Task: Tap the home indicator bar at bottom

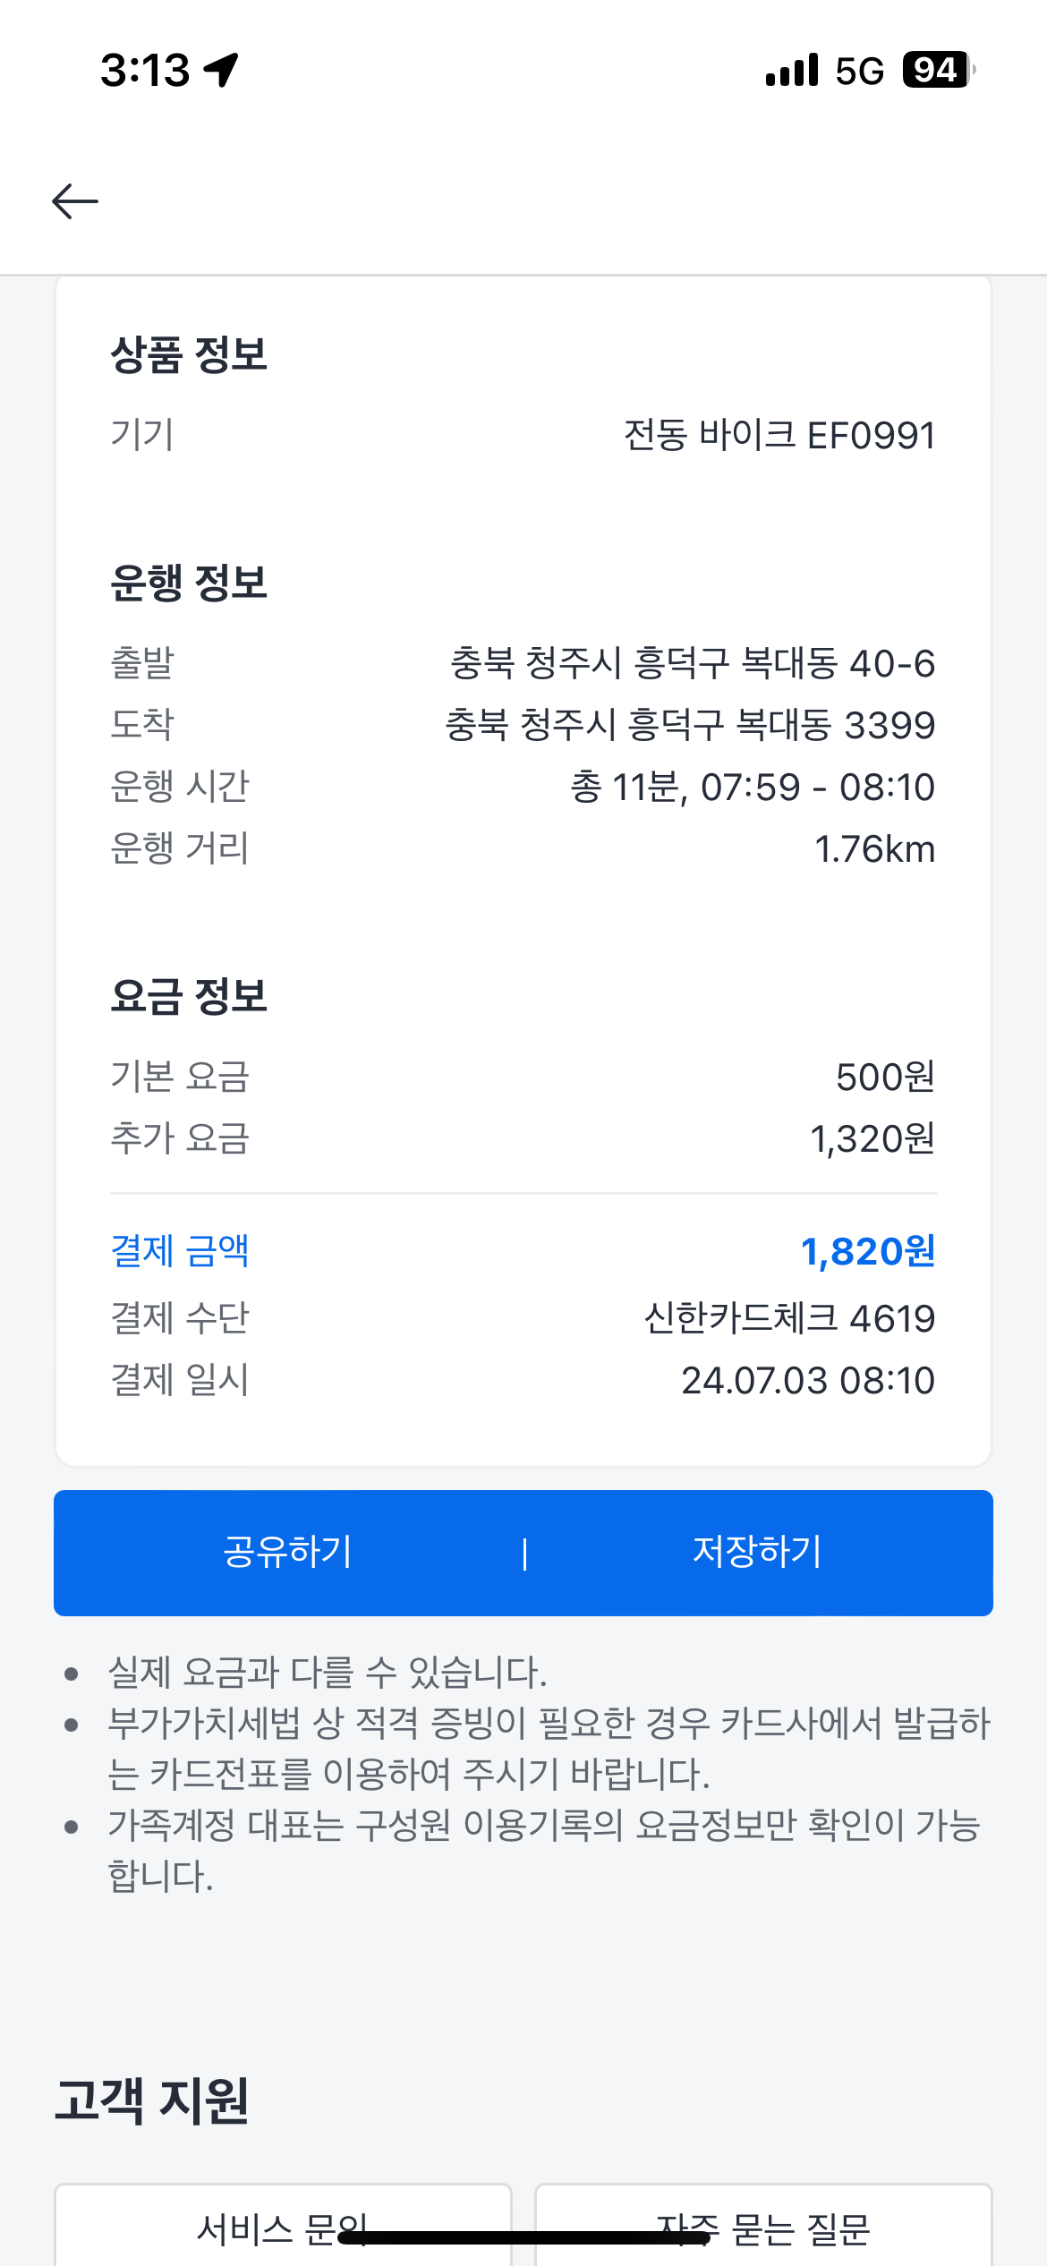Action: tap(523, 2237)
